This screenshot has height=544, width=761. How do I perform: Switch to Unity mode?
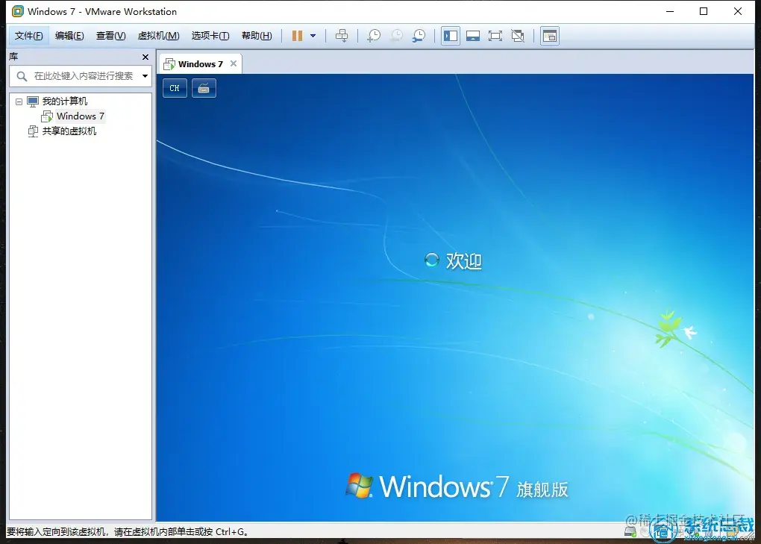click(518, 35)
